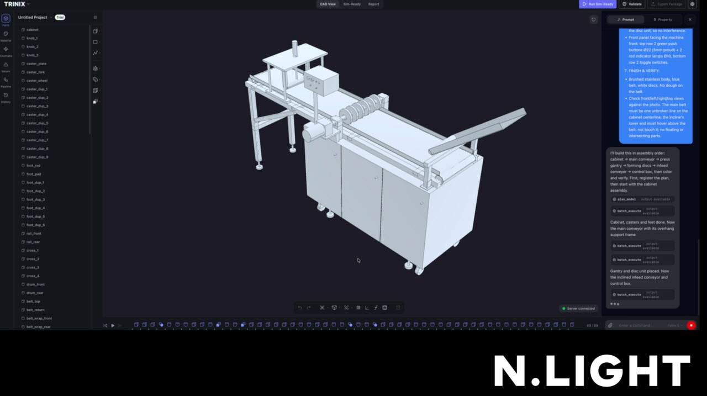Screen dimensions: 707x396
Task: Select the caster_plate part
Action: tap(36, 64)
